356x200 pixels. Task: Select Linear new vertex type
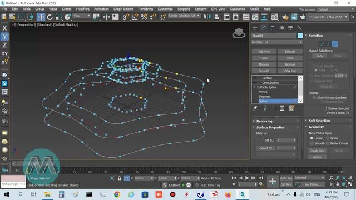pyautogui.click(x=311, y=138)
